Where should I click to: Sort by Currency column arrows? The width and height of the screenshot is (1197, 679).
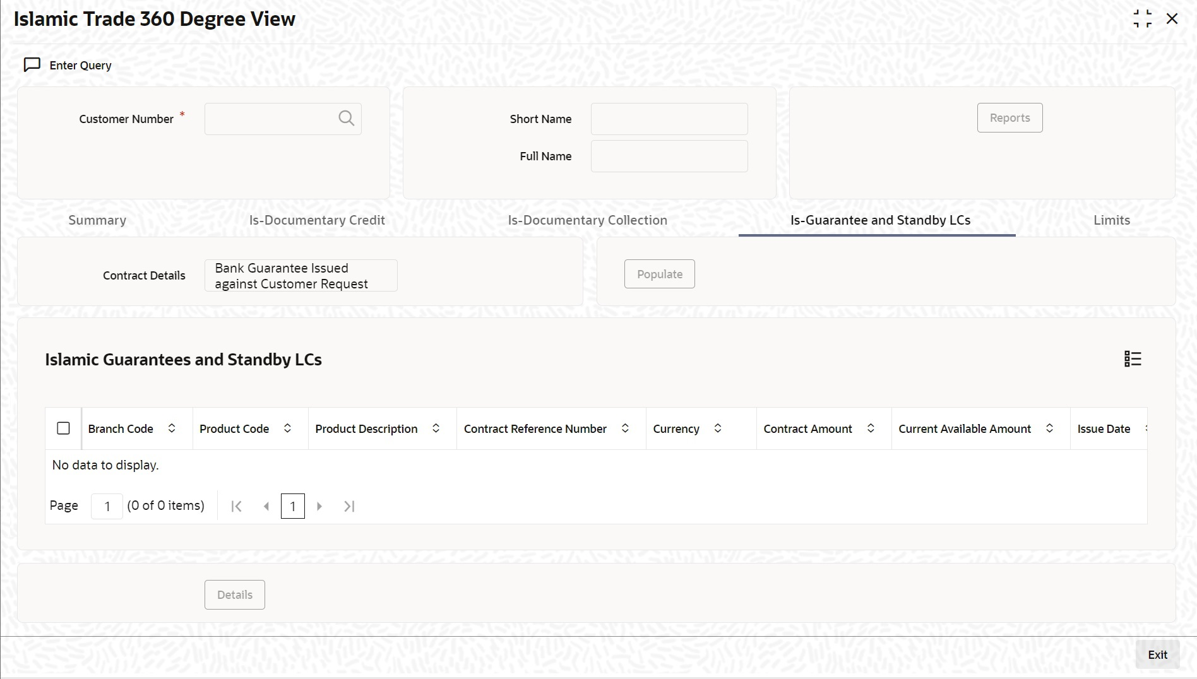pos(718,428)
